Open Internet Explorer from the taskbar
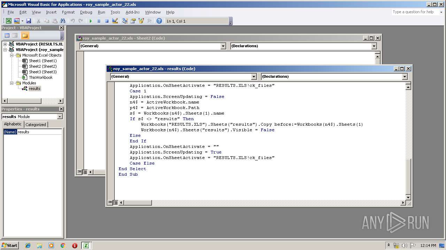 (28, 245)
